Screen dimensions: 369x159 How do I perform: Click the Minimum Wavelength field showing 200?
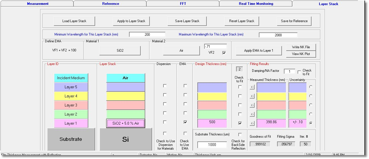pyautogui.click(x=147, y=35)
